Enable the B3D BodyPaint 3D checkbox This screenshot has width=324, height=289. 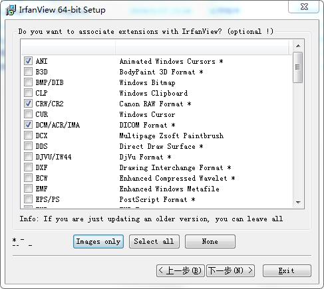pyautogui.click(x=28, y=72)
